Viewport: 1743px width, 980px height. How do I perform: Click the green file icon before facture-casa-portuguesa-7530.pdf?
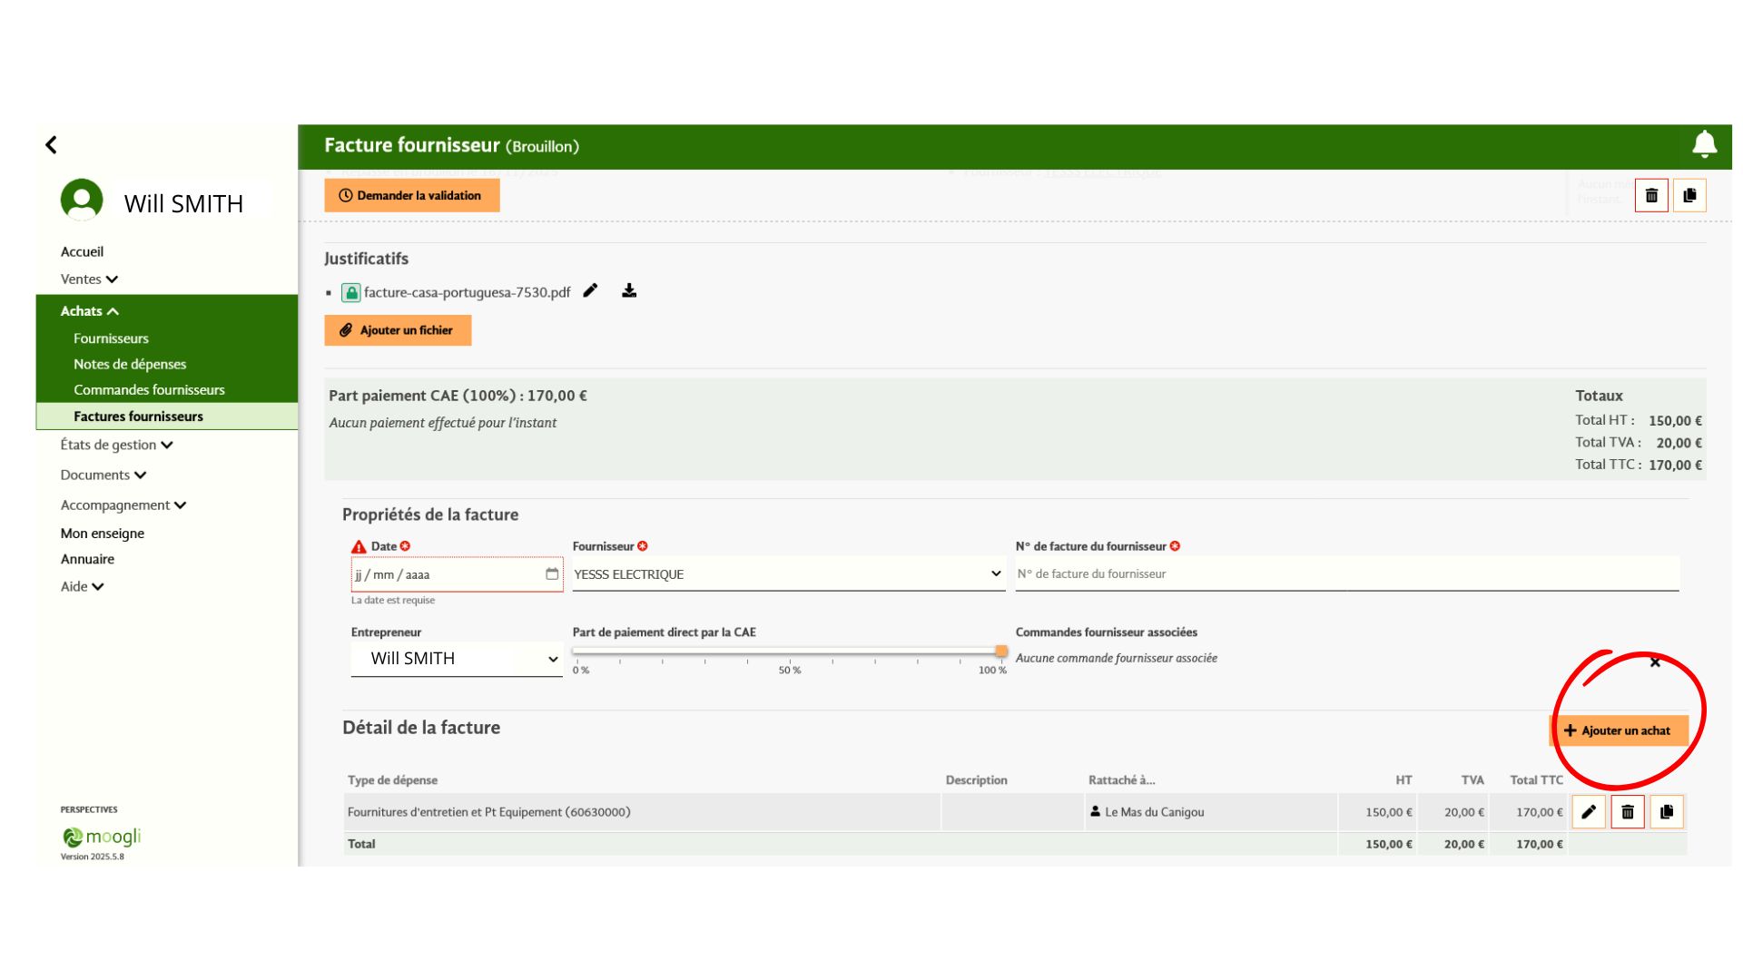pos(350,292)
